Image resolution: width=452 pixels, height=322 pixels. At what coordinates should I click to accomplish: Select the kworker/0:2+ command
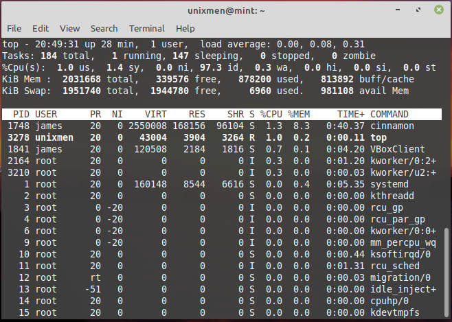coord(403,161)
